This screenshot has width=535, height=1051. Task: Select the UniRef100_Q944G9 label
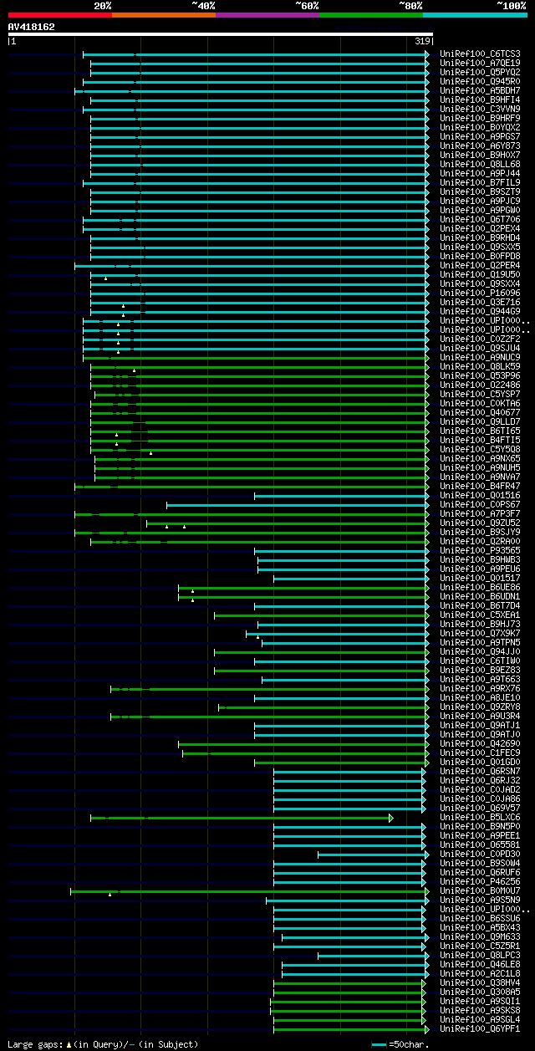coord(480,312)
